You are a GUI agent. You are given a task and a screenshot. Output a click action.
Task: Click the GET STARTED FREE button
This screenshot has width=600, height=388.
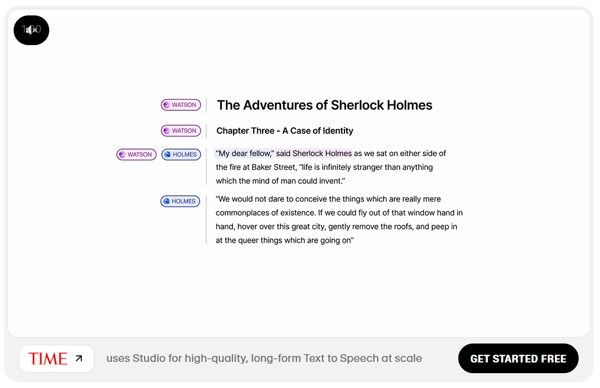click(518, 358)
